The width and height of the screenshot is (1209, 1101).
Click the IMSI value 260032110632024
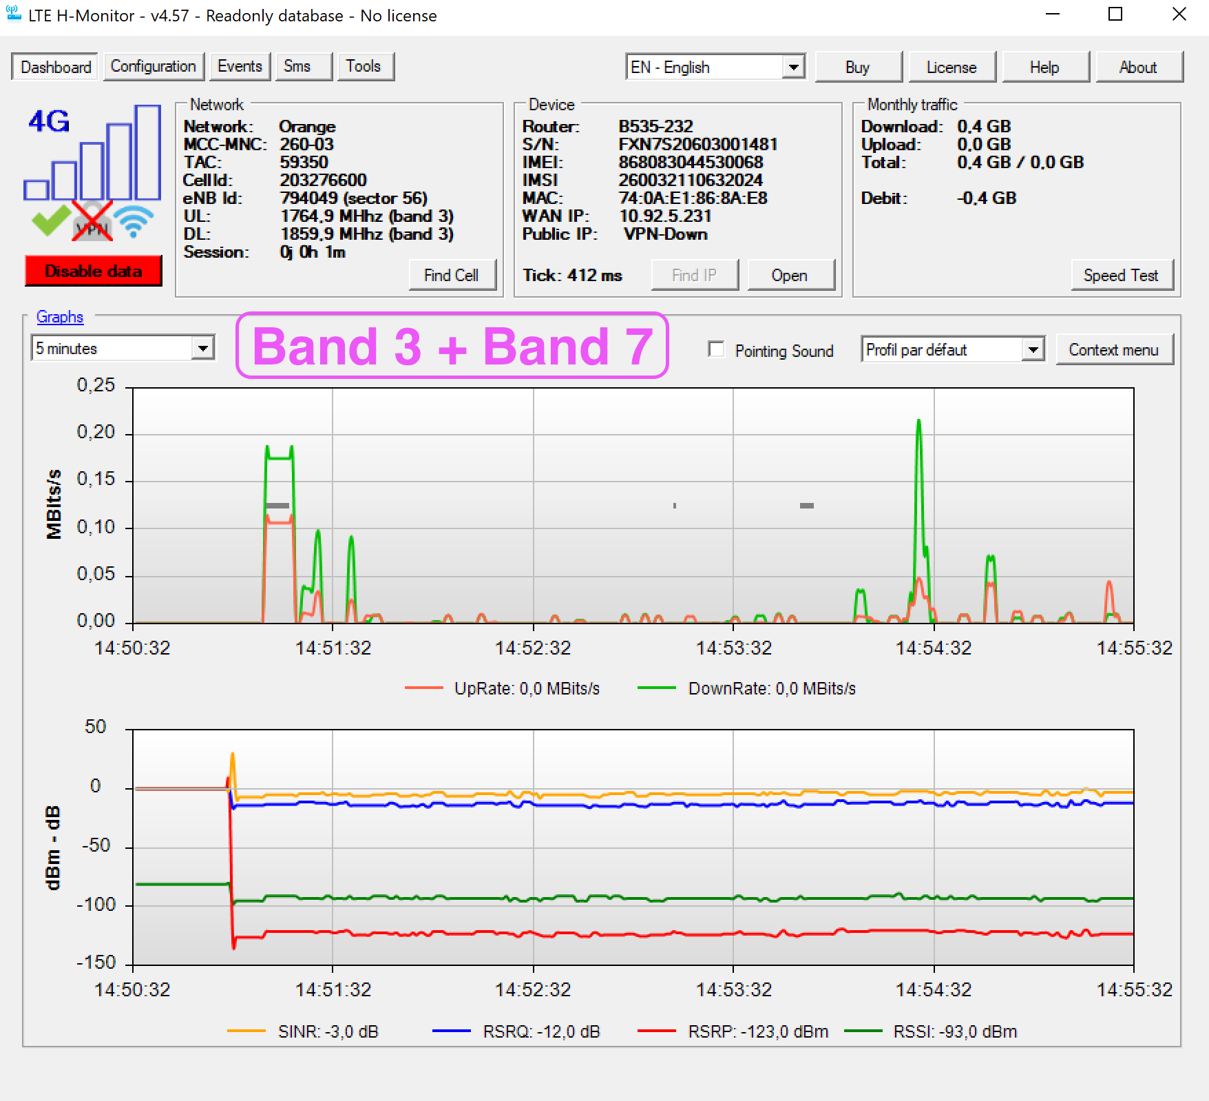tap(691, 180)
